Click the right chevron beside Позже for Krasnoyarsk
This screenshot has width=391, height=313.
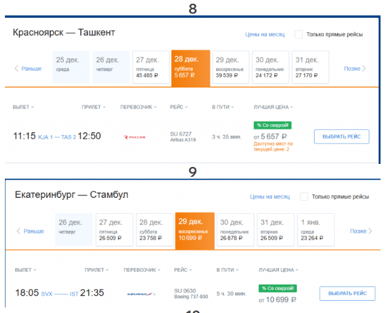tap(364, 68)
